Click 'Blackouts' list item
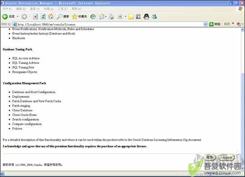Image resolution: width=245 pixels, height=177 pixels. [x=19, y=38]
